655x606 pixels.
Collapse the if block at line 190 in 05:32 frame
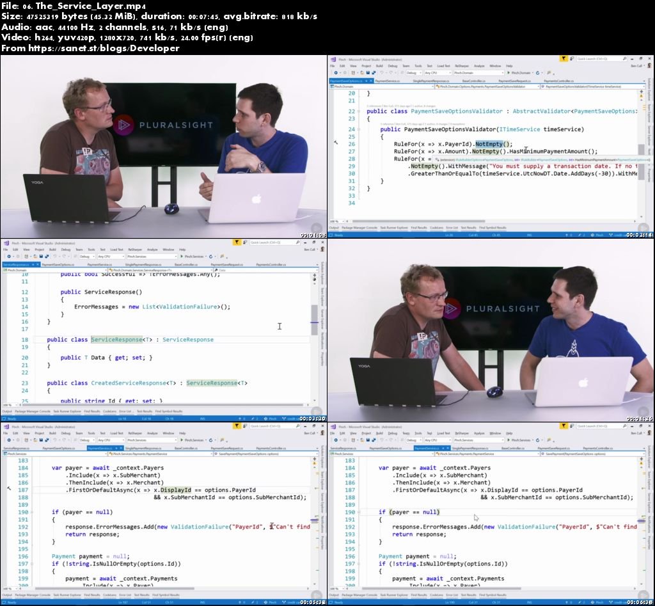(32, 512)
